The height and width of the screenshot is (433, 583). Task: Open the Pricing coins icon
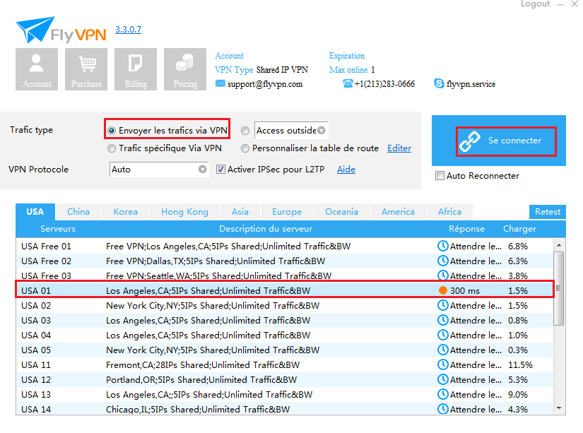point(185,69)
